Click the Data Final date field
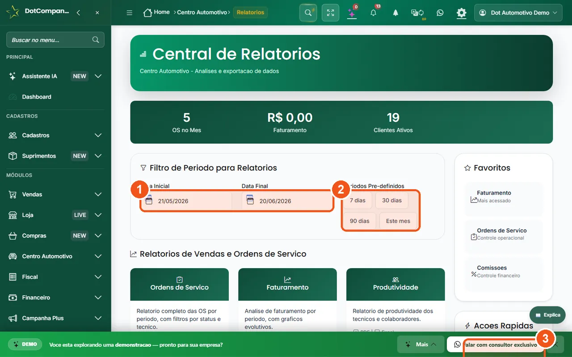572x357 pixels. point(287,201)
